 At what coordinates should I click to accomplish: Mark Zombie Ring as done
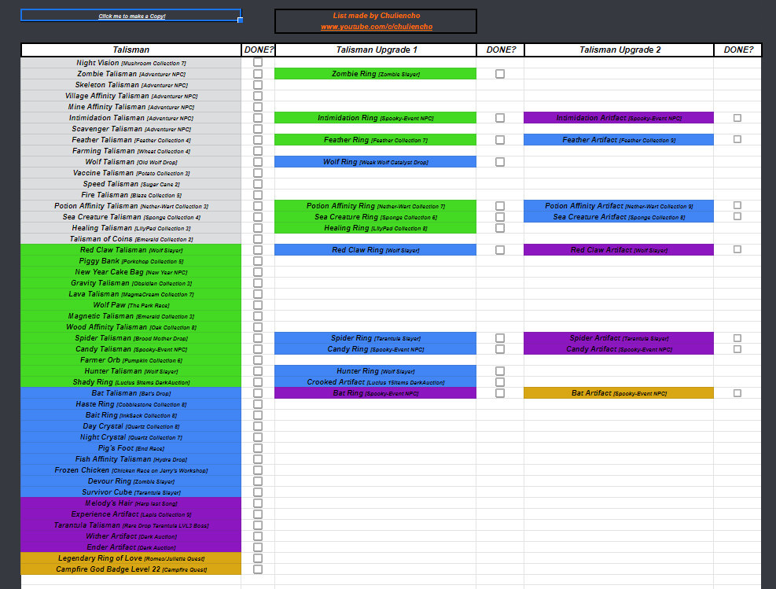pos(500,74)
